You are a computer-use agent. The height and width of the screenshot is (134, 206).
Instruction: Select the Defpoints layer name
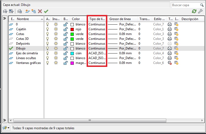tap(23, 44)
